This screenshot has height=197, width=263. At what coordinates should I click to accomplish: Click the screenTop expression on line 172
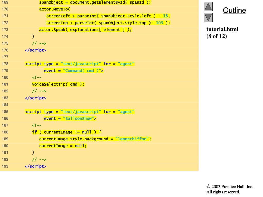coord(108,23)
